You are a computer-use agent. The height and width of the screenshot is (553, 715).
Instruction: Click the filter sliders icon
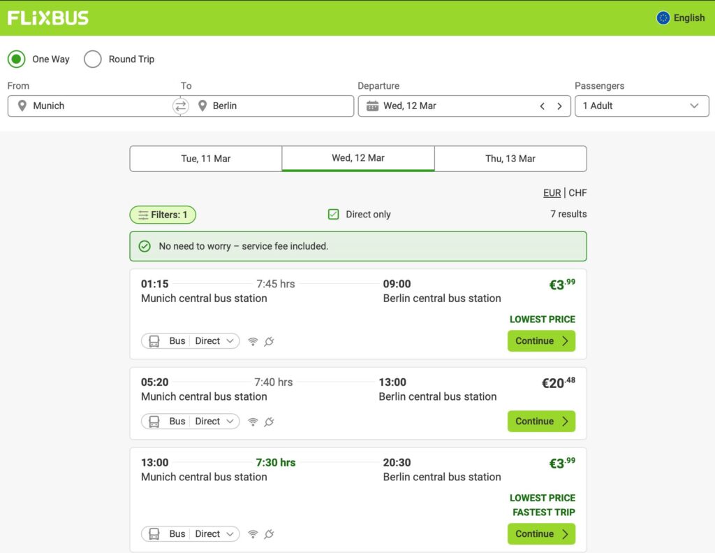143,215
